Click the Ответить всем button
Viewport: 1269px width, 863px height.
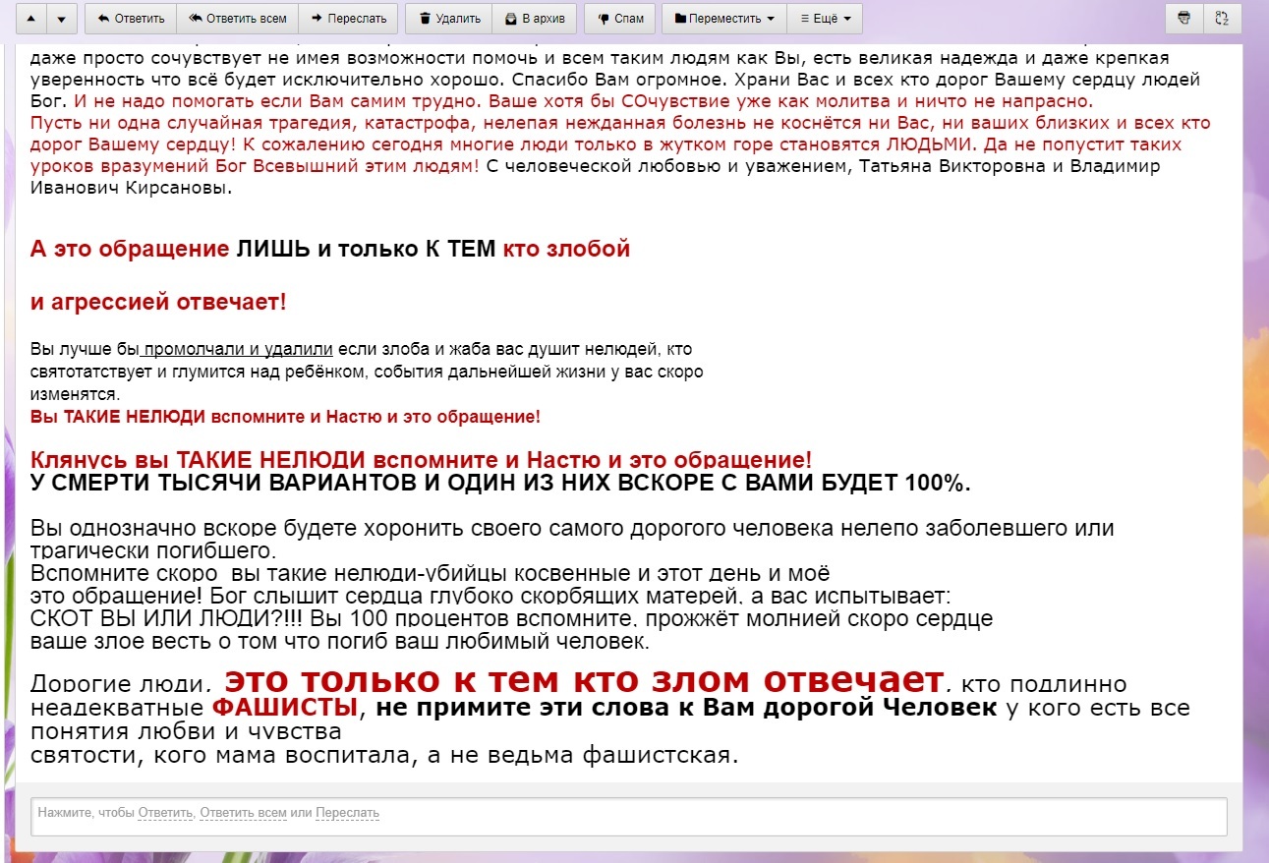point(238,19)
